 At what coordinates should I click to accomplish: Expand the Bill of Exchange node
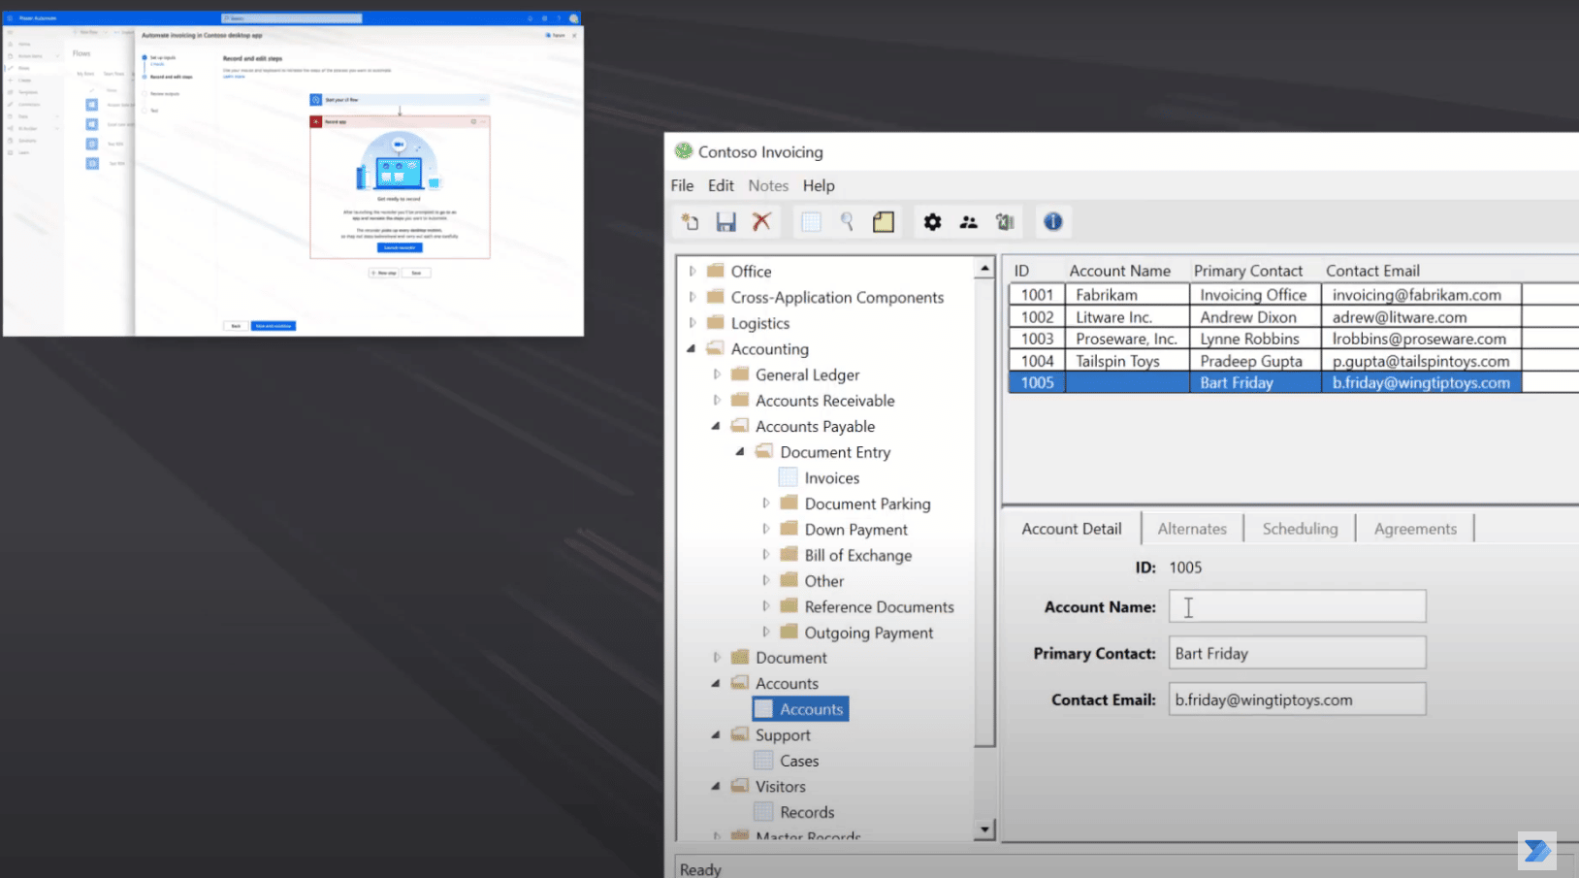[x=765, y=555]
